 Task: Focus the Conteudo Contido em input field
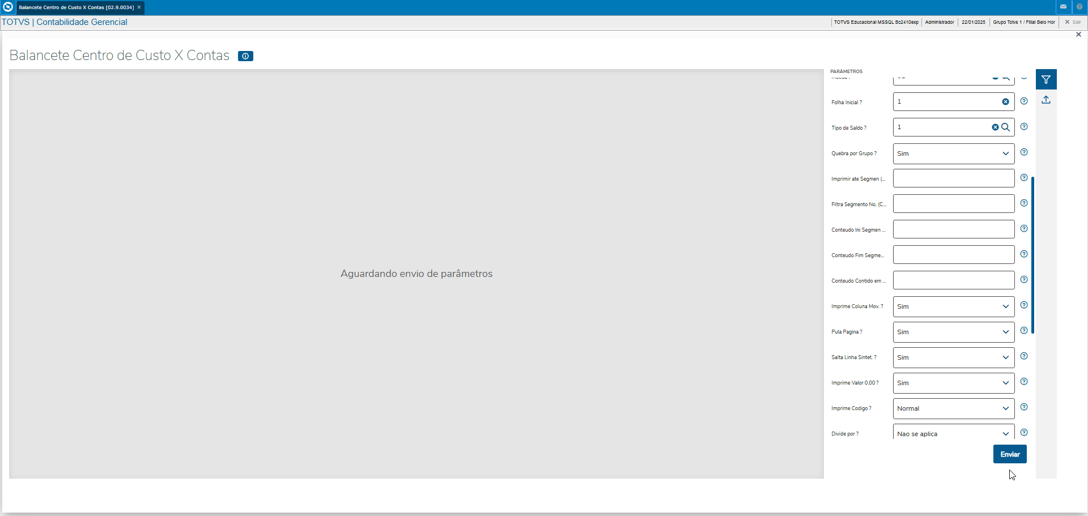[954, 280]
